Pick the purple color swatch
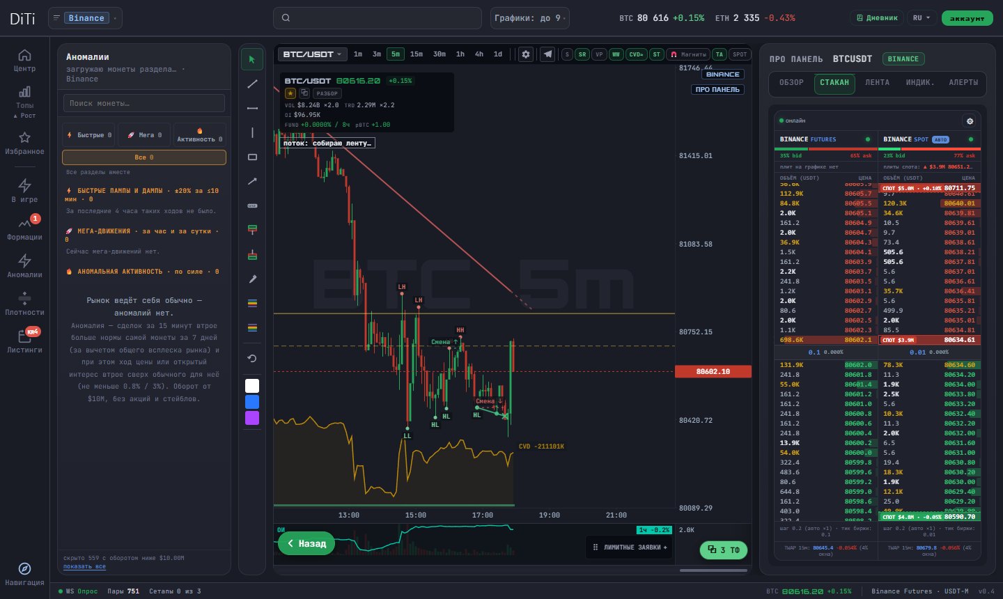The width and height of the screenshot is (1003, 599). coord(252,418)
